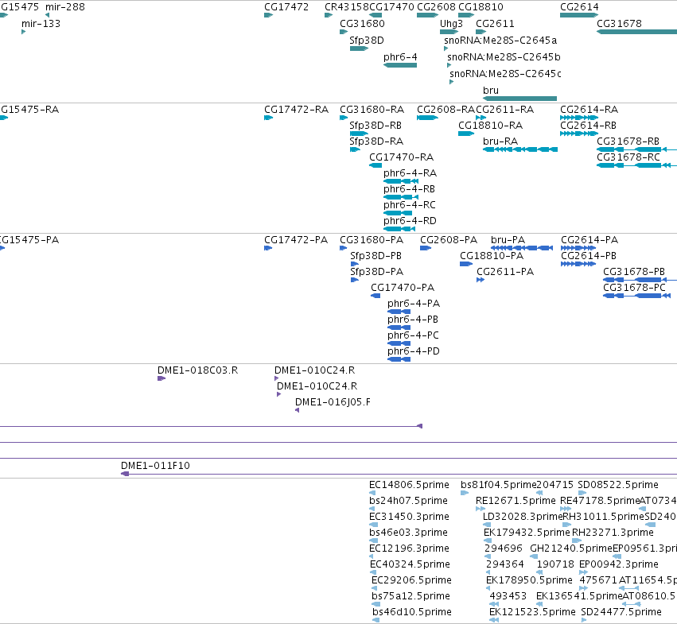Click the EK121523.5prime EST label

click(532, 612)
